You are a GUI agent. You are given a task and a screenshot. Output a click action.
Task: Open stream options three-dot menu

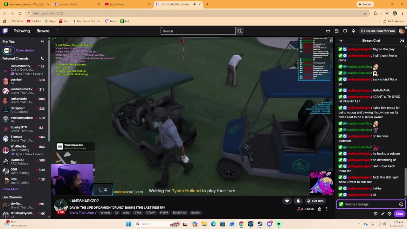coord(326,209)
